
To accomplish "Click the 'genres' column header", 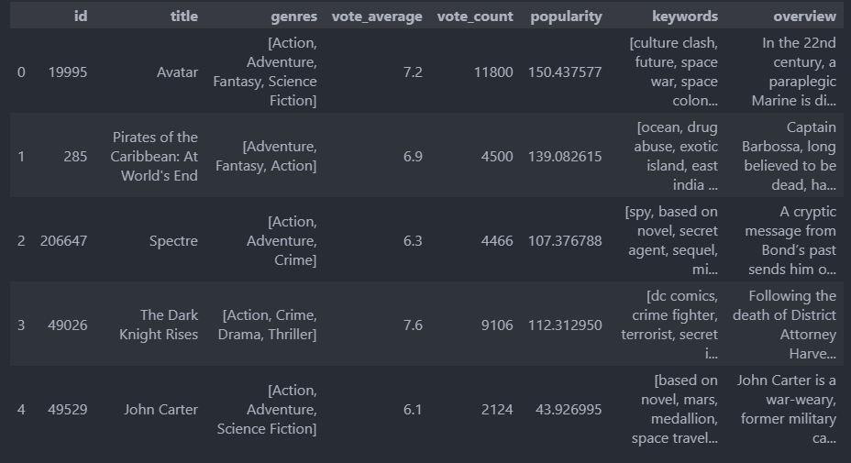I will coord(293,16).
